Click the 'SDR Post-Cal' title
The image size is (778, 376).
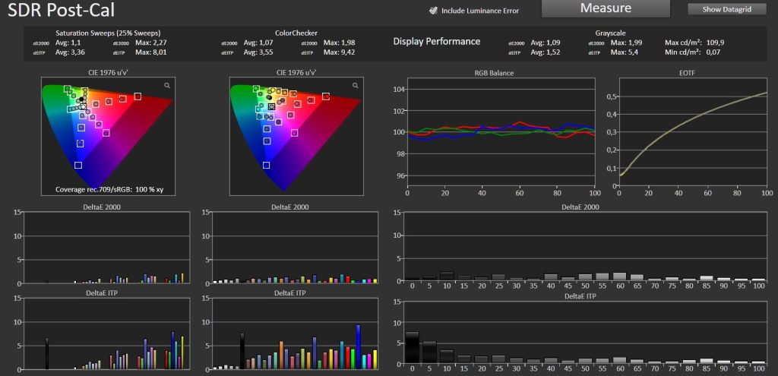point(61,9)
